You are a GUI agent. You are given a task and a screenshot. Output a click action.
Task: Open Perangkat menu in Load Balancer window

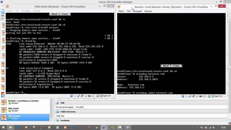(138, 11)
